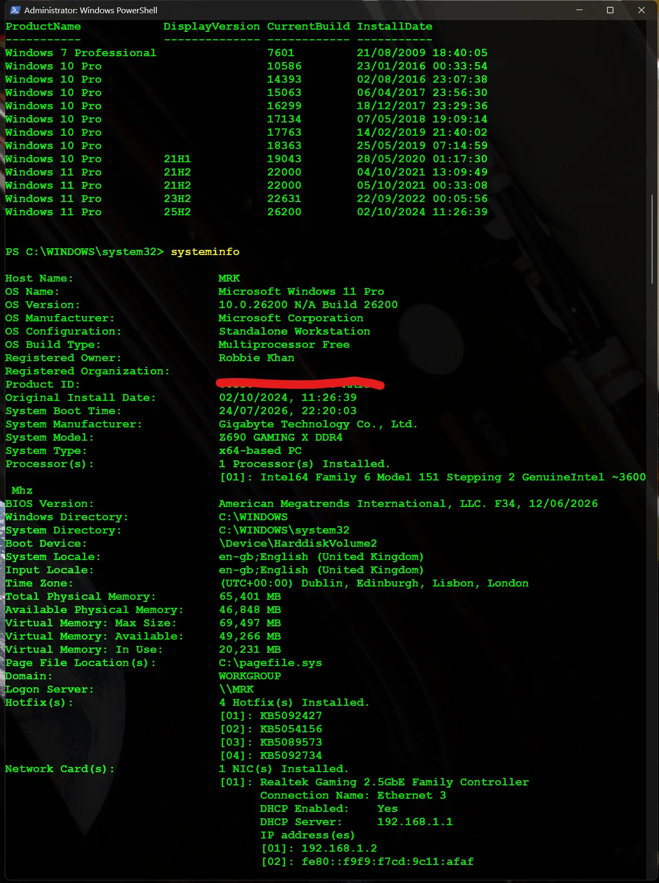Click 'Microsoft Corporation' manufacturer value
This screenshot has height=883, width=659.
tap(291, 318)
